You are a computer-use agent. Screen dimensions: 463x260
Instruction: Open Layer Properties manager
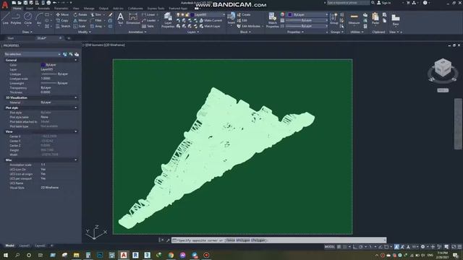168,20
